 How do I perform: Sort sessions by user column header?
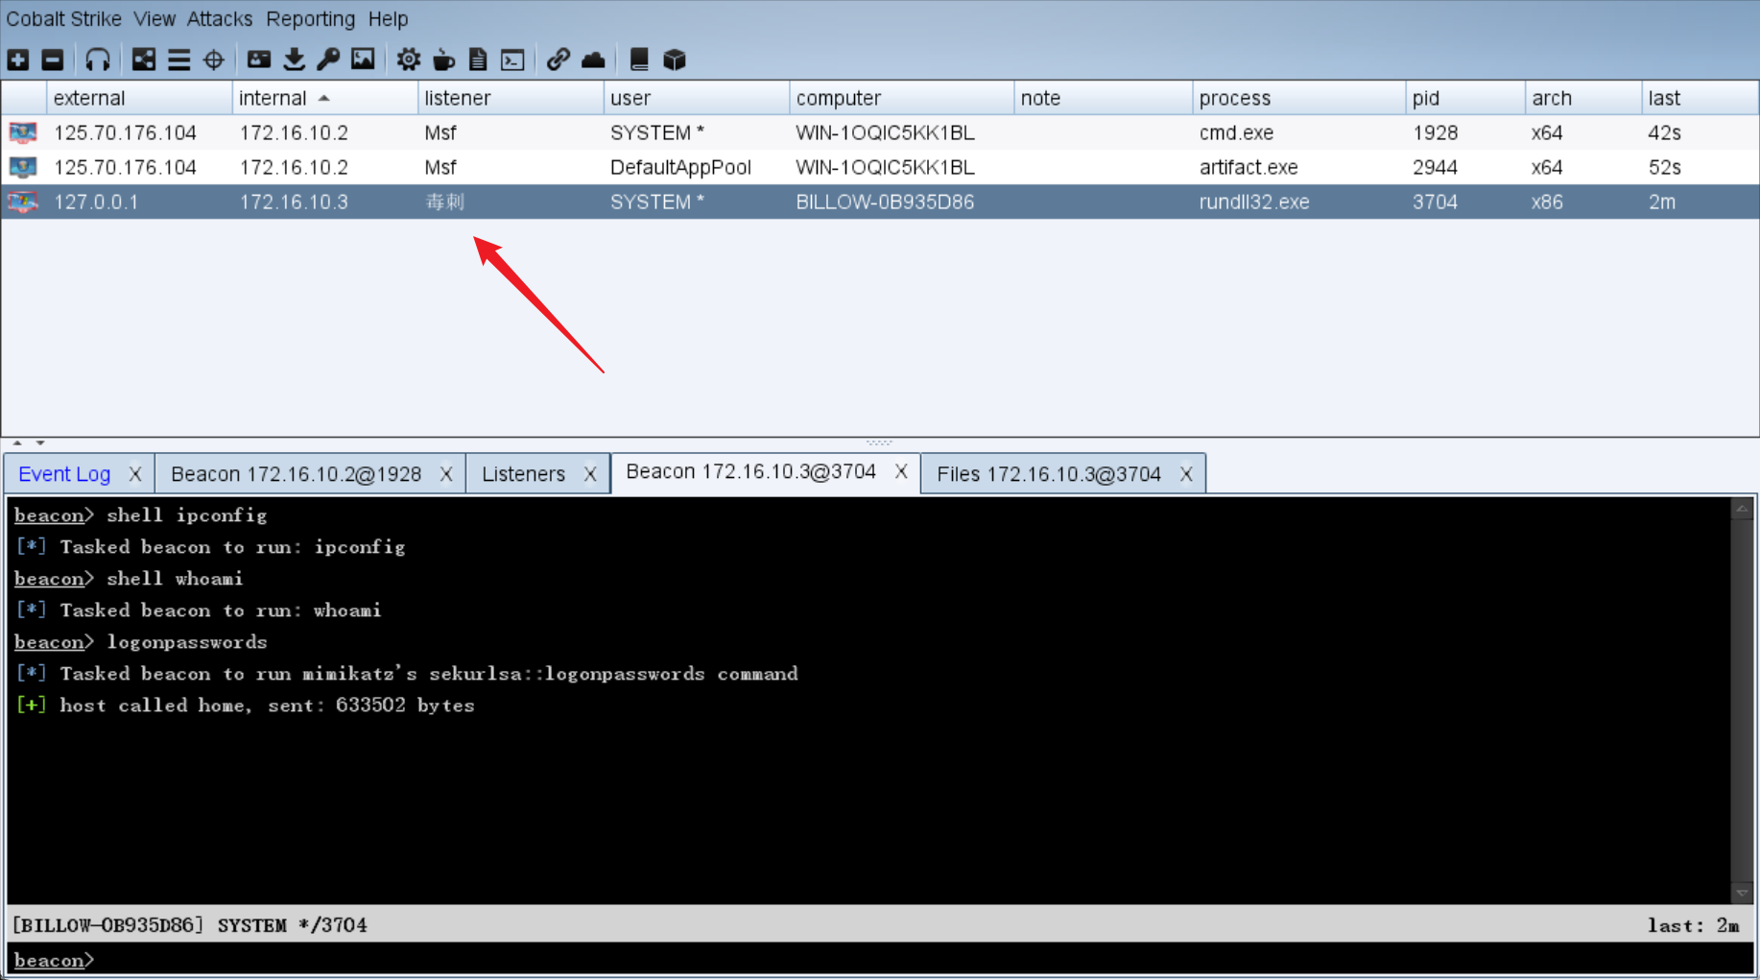click(697, 98)
